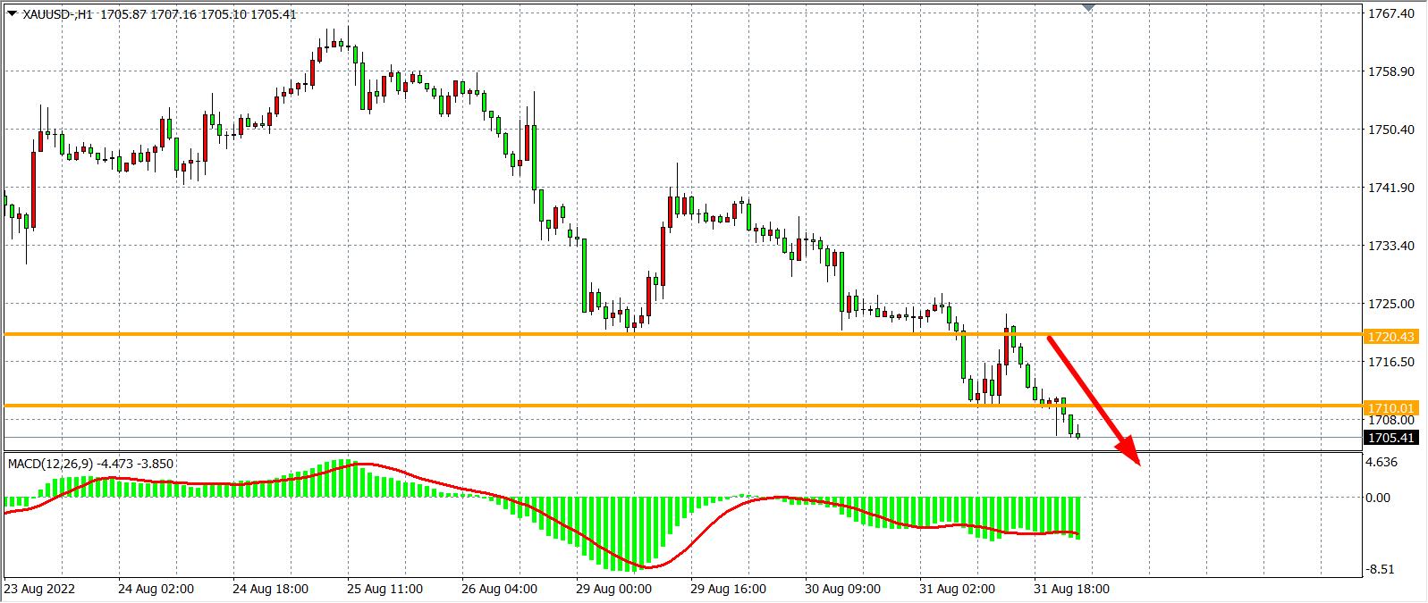Click the 25 Aug 11:00 time label
The image size is (1428, 603).
point(384,590)
